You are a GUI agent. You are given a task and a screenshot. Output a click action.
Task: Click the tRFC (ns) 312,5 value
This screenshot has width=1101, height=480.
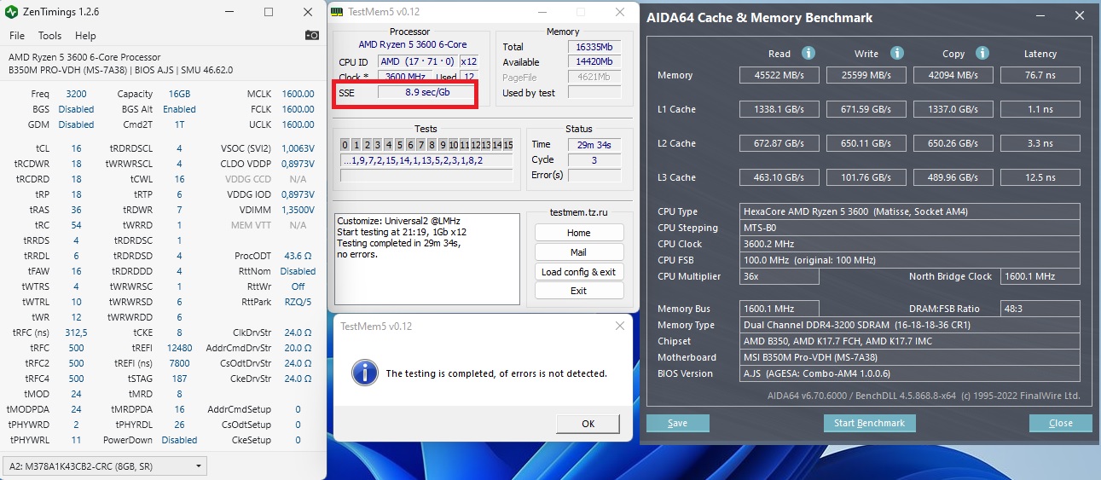pyautogui.click(x=76, y=333)
